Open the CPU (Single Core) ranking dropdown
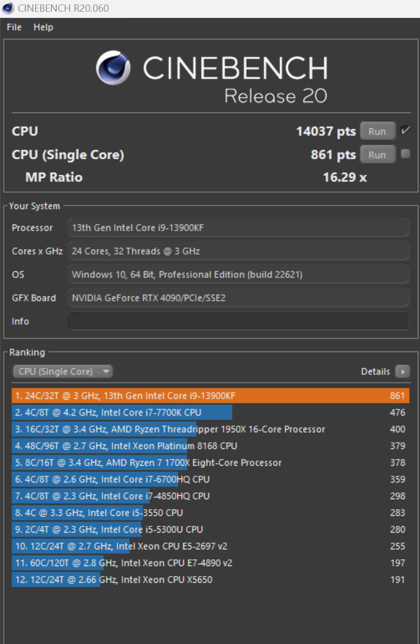The width and height of the screenshot is (420, 644). click(x=62, y=371)
